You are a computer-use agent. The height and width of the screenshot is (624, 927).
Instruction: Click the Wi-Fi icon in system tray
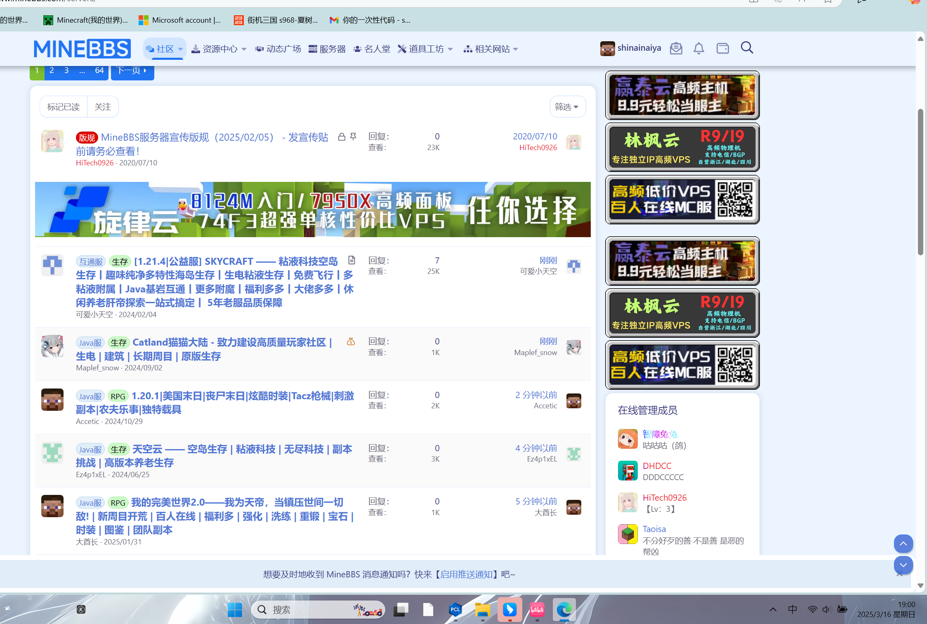812,610
